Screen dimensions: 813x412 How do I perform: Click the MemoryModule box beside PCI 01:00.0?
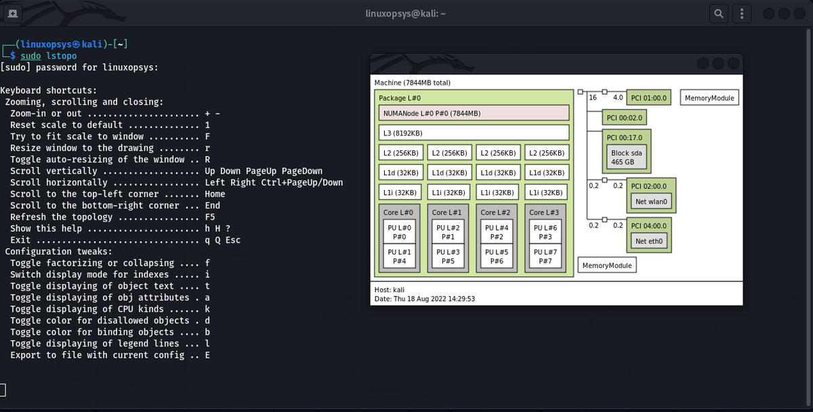pos(709,98)
